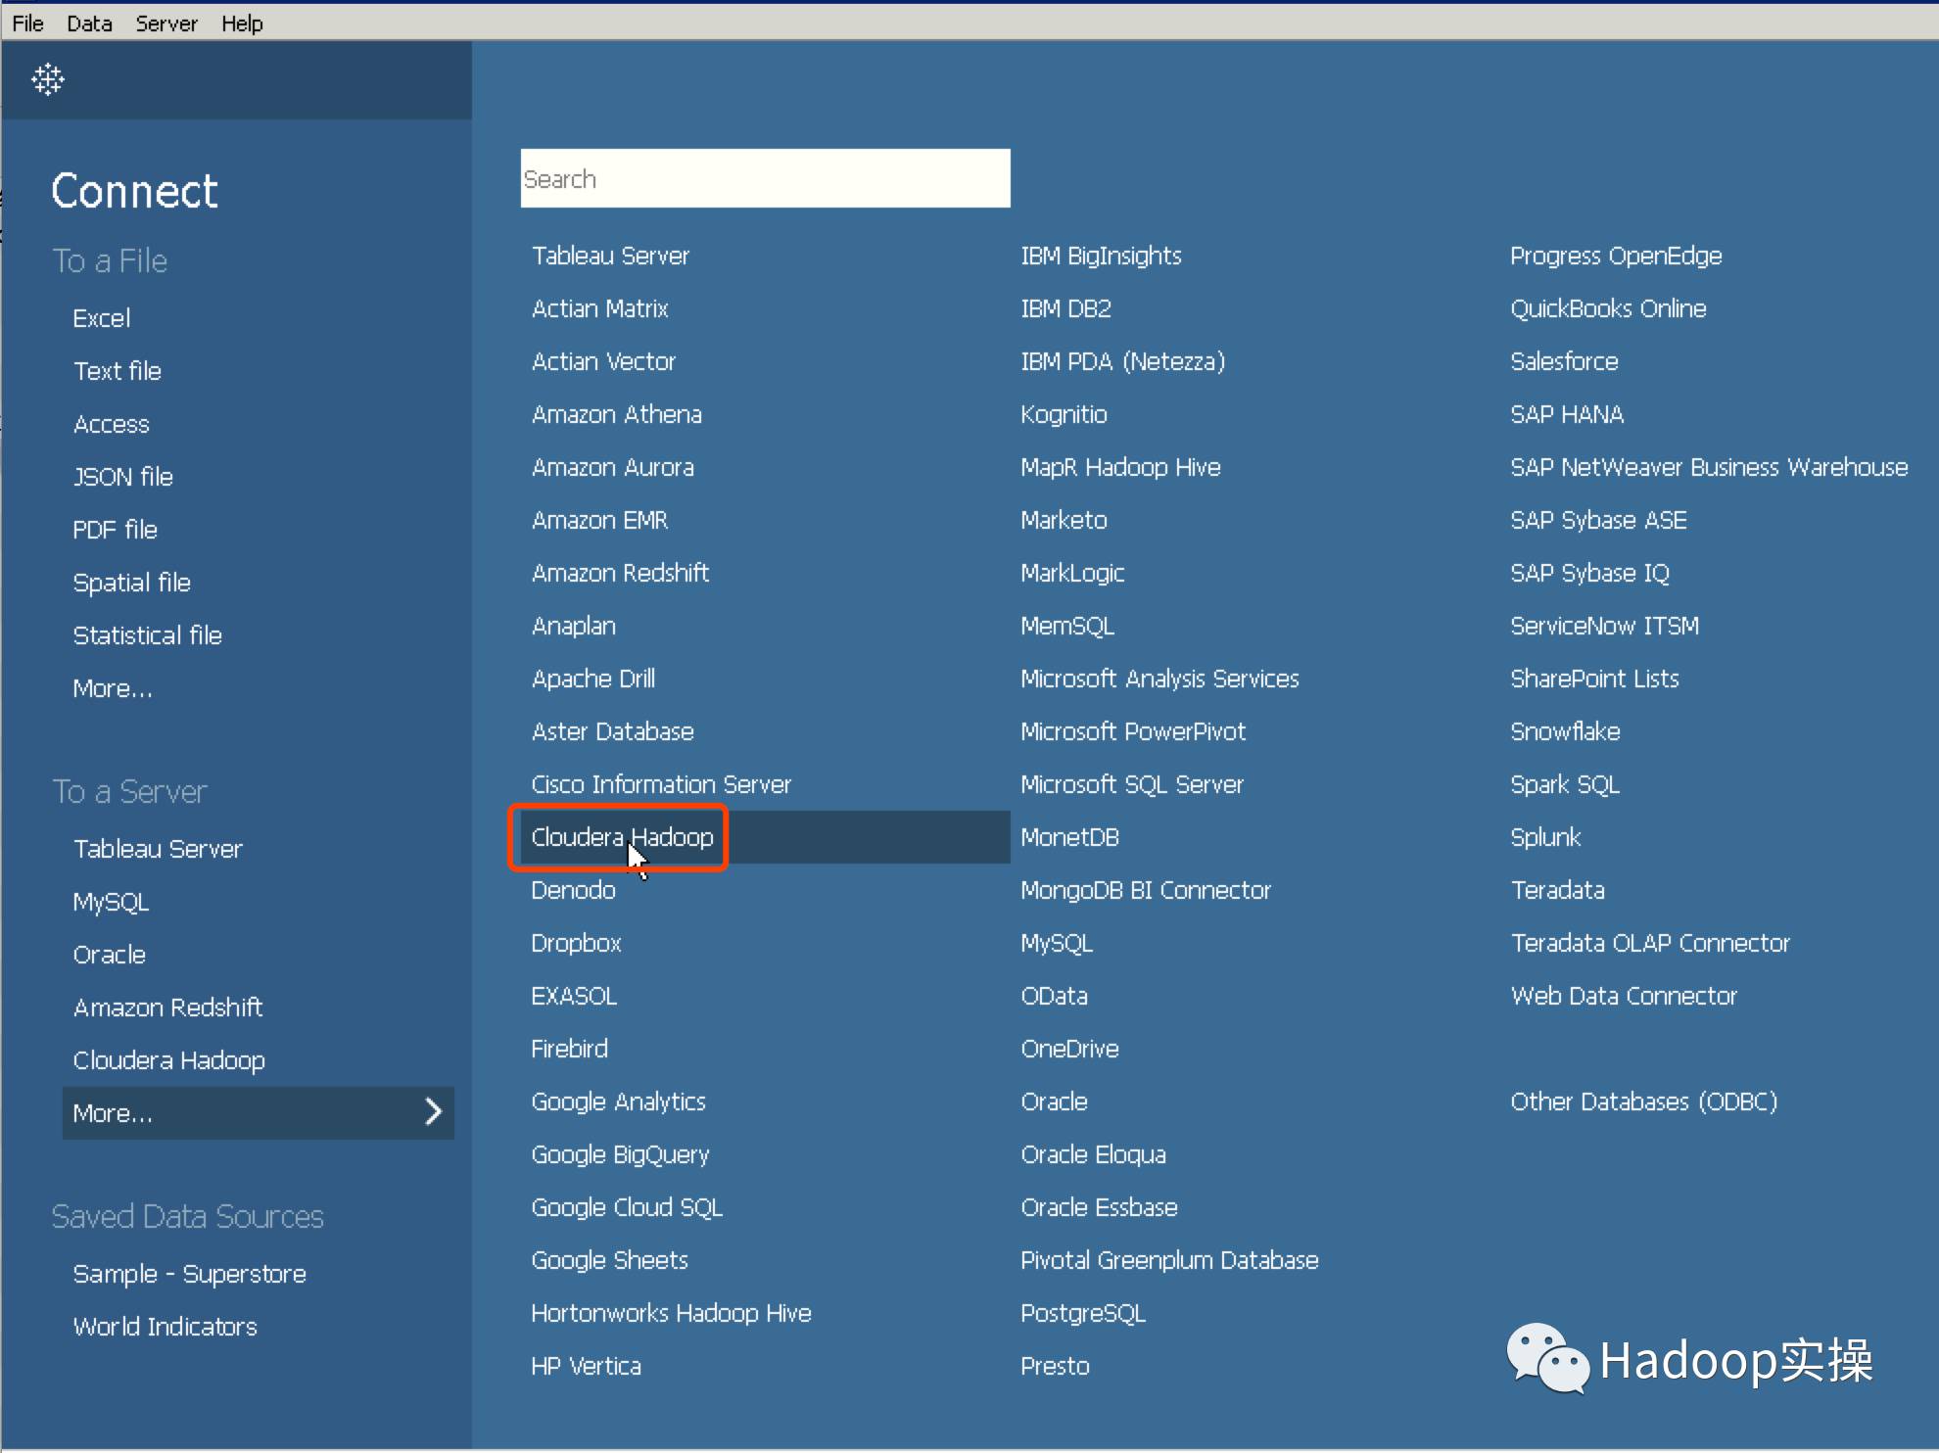Choose Dropbox connector
The image size is (1939, 1453).
tap(576, 943)
